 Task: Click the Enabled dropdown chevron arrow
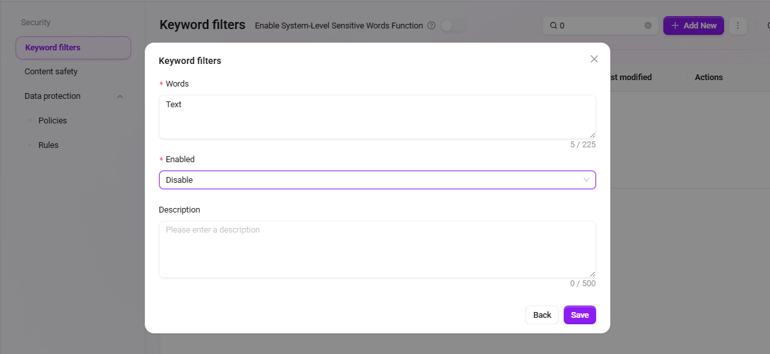click(586, 180)
